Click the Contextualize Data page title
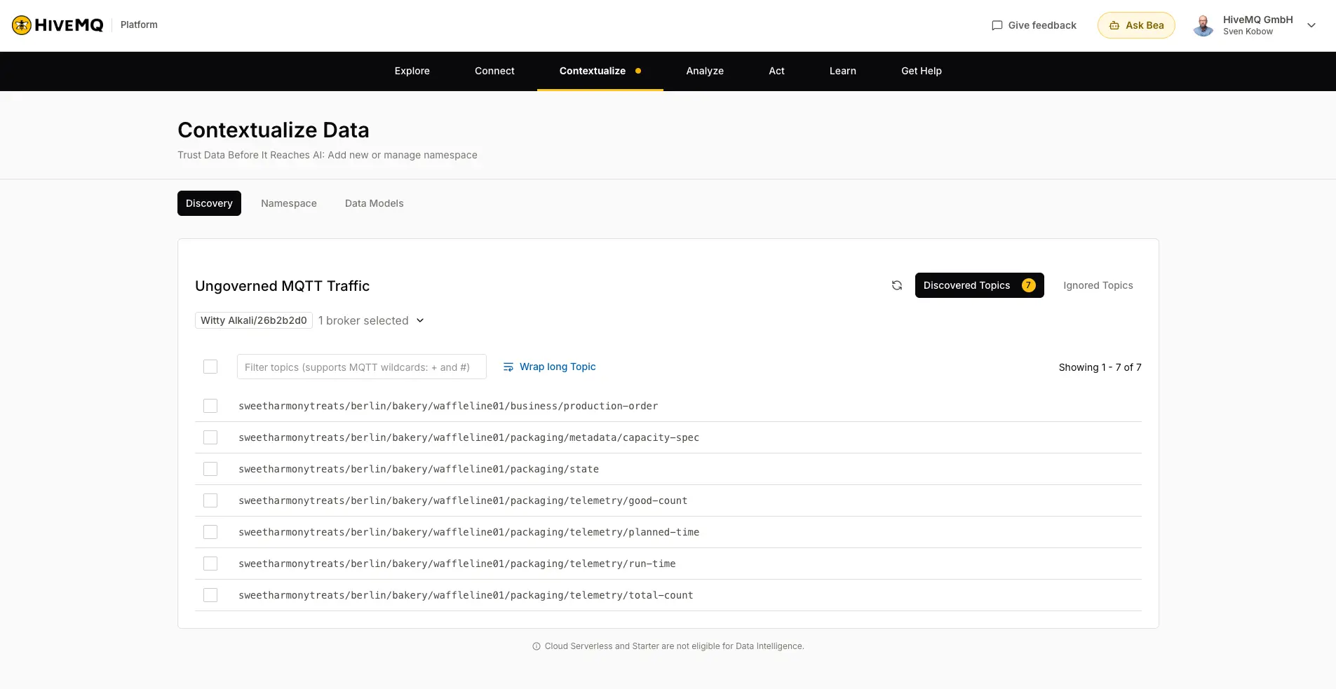The height and width of the screenshot is (689, 1336). pyautogui.click(x=274, y=130)
